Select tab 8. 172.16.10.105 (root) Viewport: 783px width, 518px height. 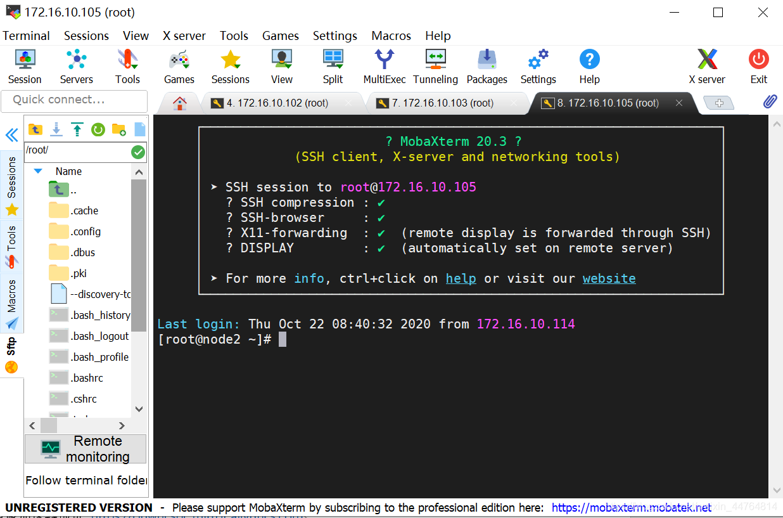coord(608,103)
